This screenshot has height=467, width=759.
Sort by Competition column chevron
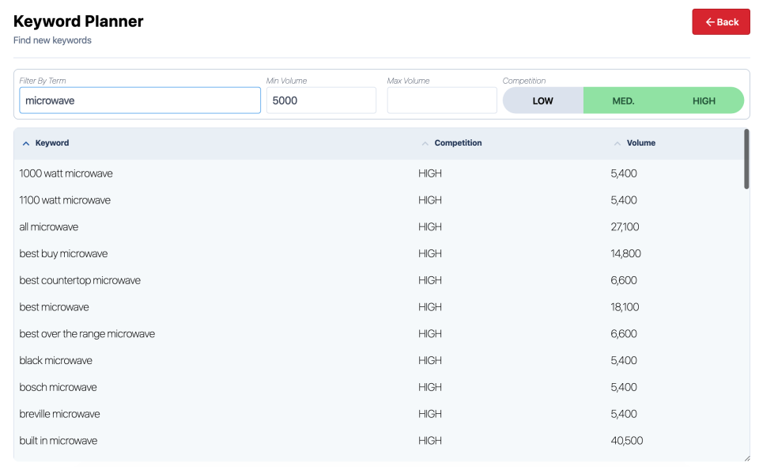click(x=425, y=143)
